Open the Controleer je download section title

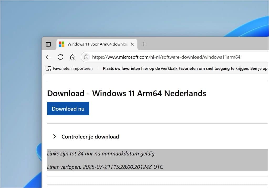90,137
